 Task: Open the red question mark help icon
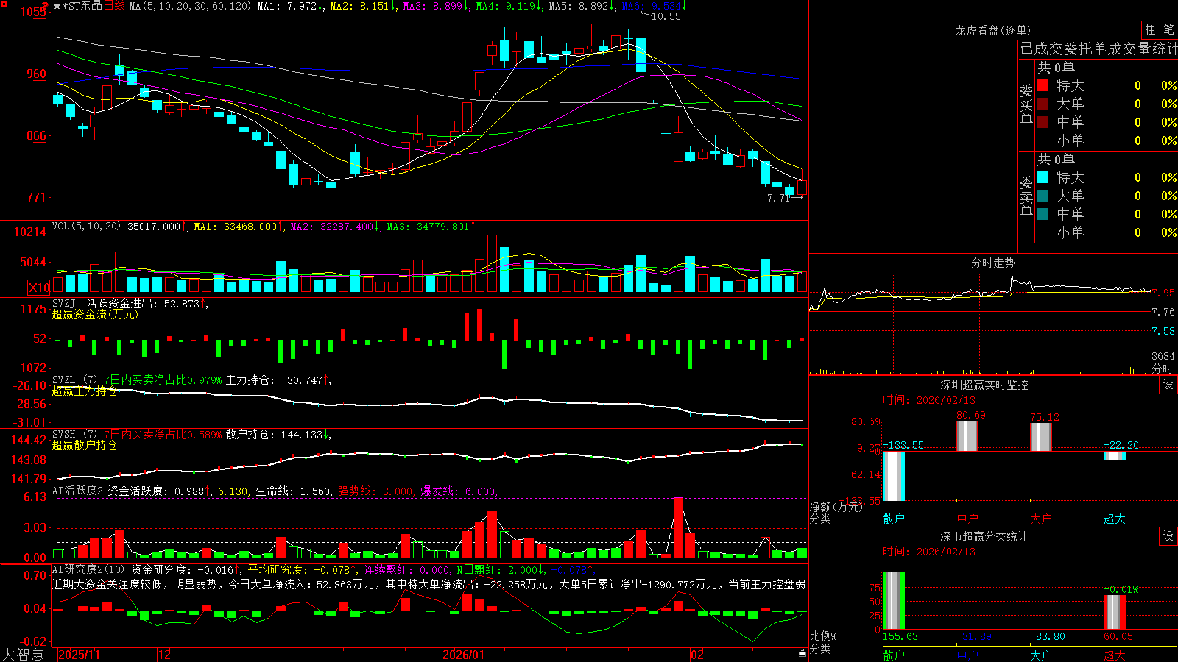click(46, 6)
